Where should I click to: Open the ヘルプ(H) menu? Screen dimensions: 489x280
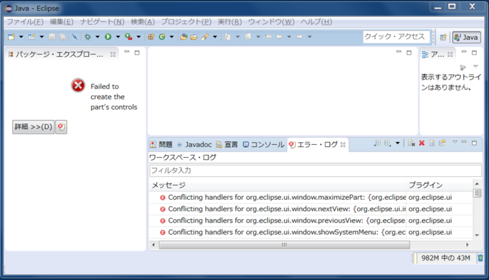pyautogui.click(x=316, y=22)
